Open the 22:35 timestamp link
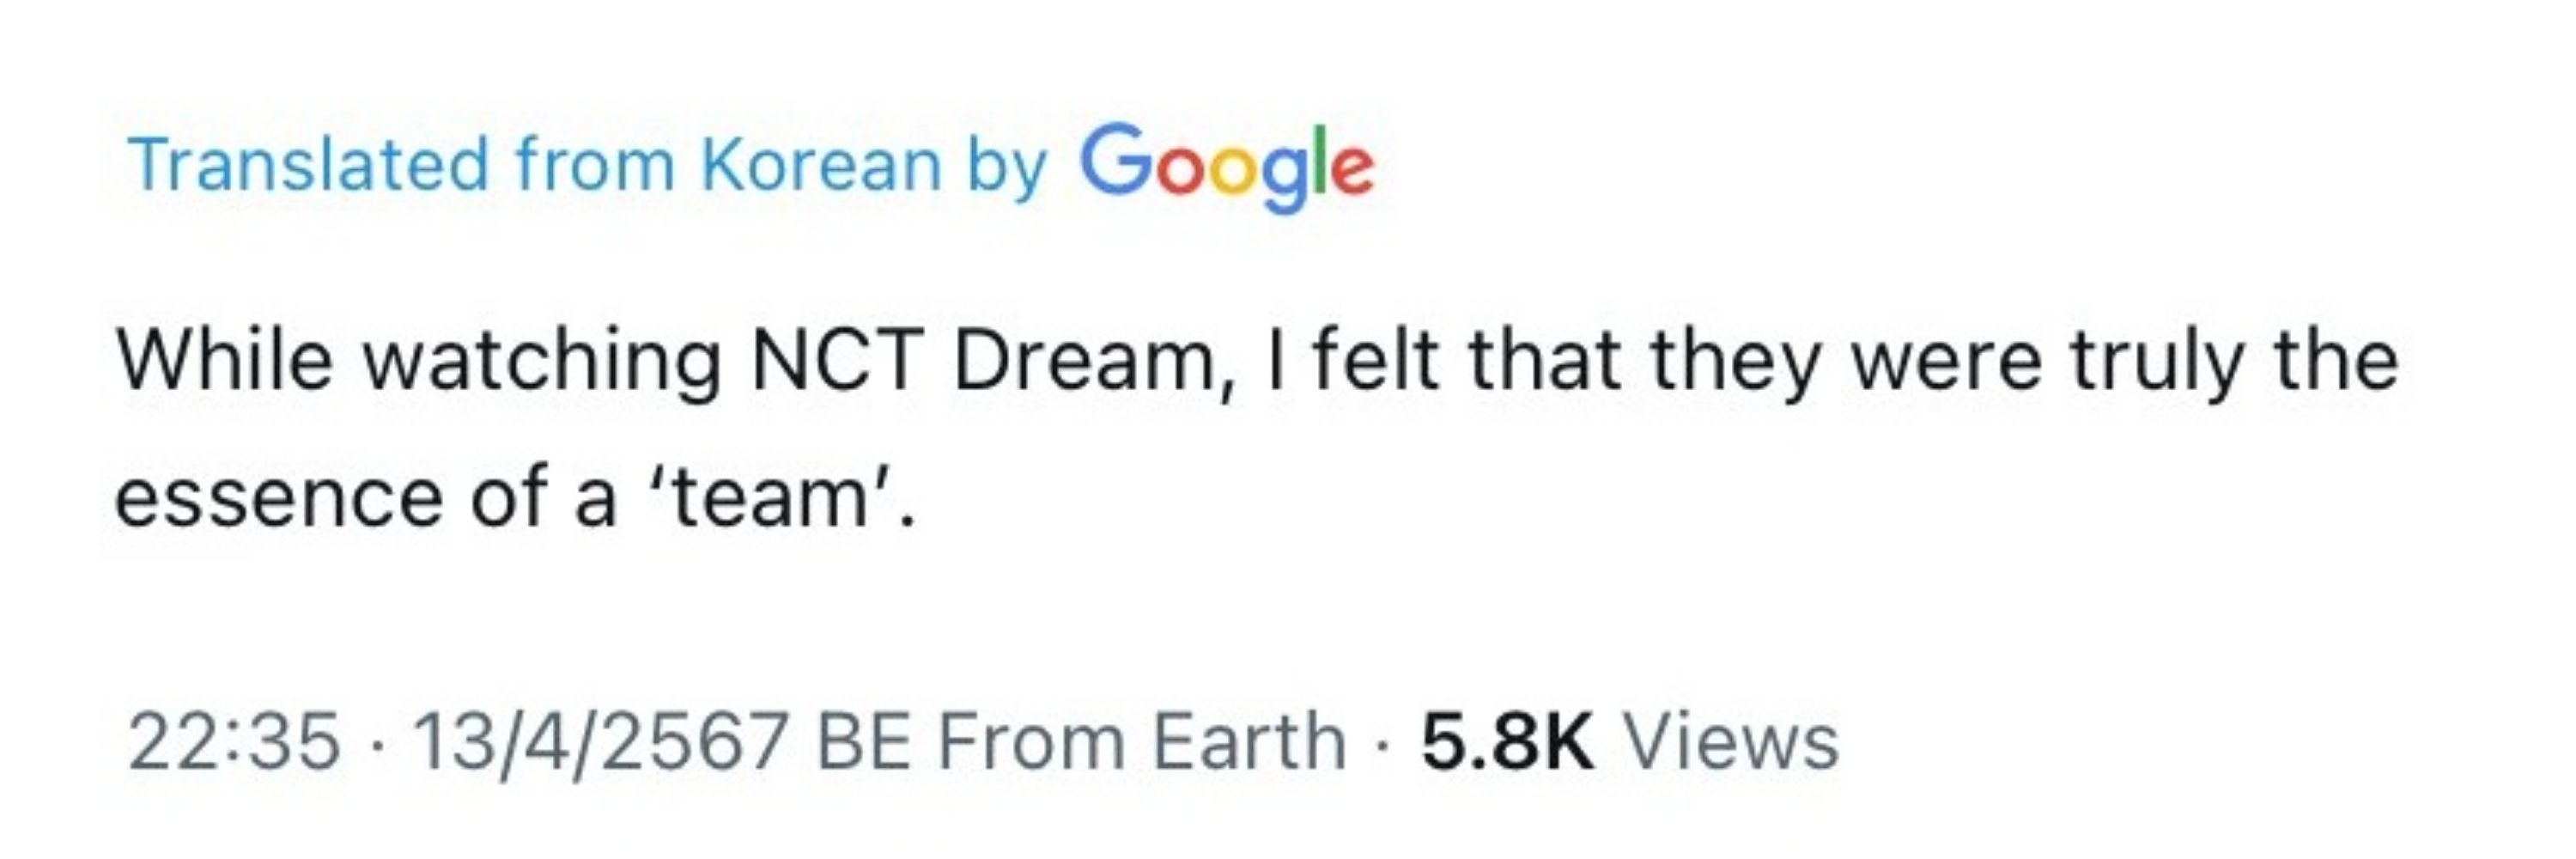The width and height of the screenshot is (2576, 859). [x=235, y=742]
